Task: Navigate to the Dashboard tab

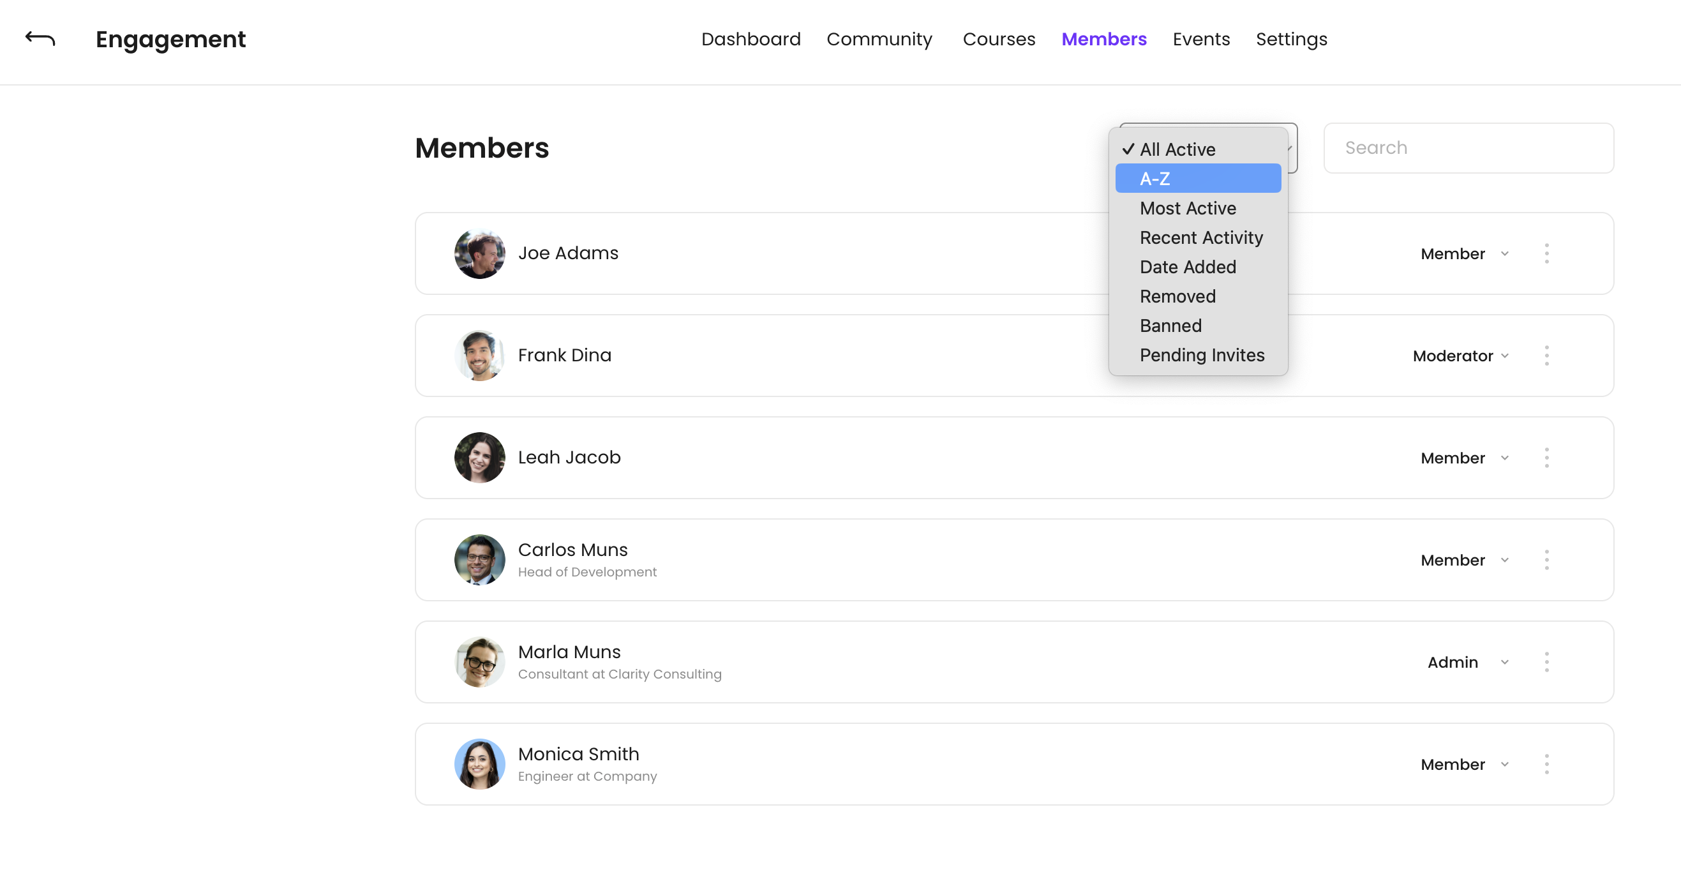Action: pyautogui.click(x=751, y=39)
